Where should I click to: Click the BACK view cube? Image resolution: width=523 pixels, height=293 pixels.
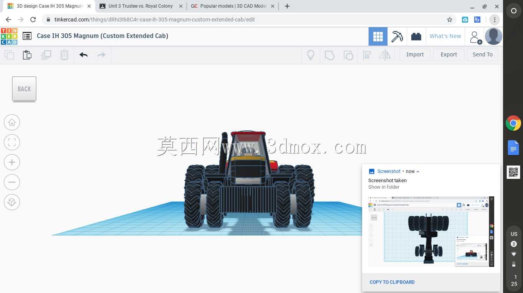coord(24,89)
